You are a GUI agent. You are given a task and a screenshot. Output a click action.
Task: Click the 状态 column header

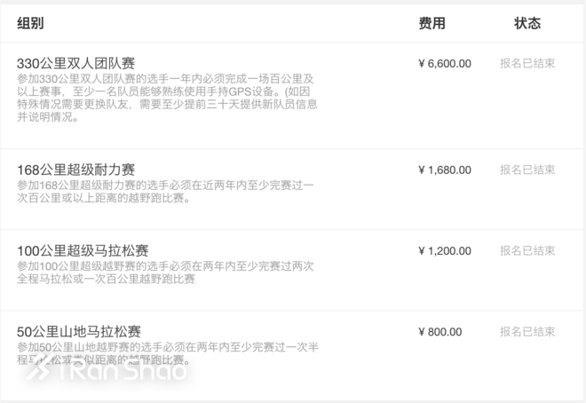click(527, 24)
